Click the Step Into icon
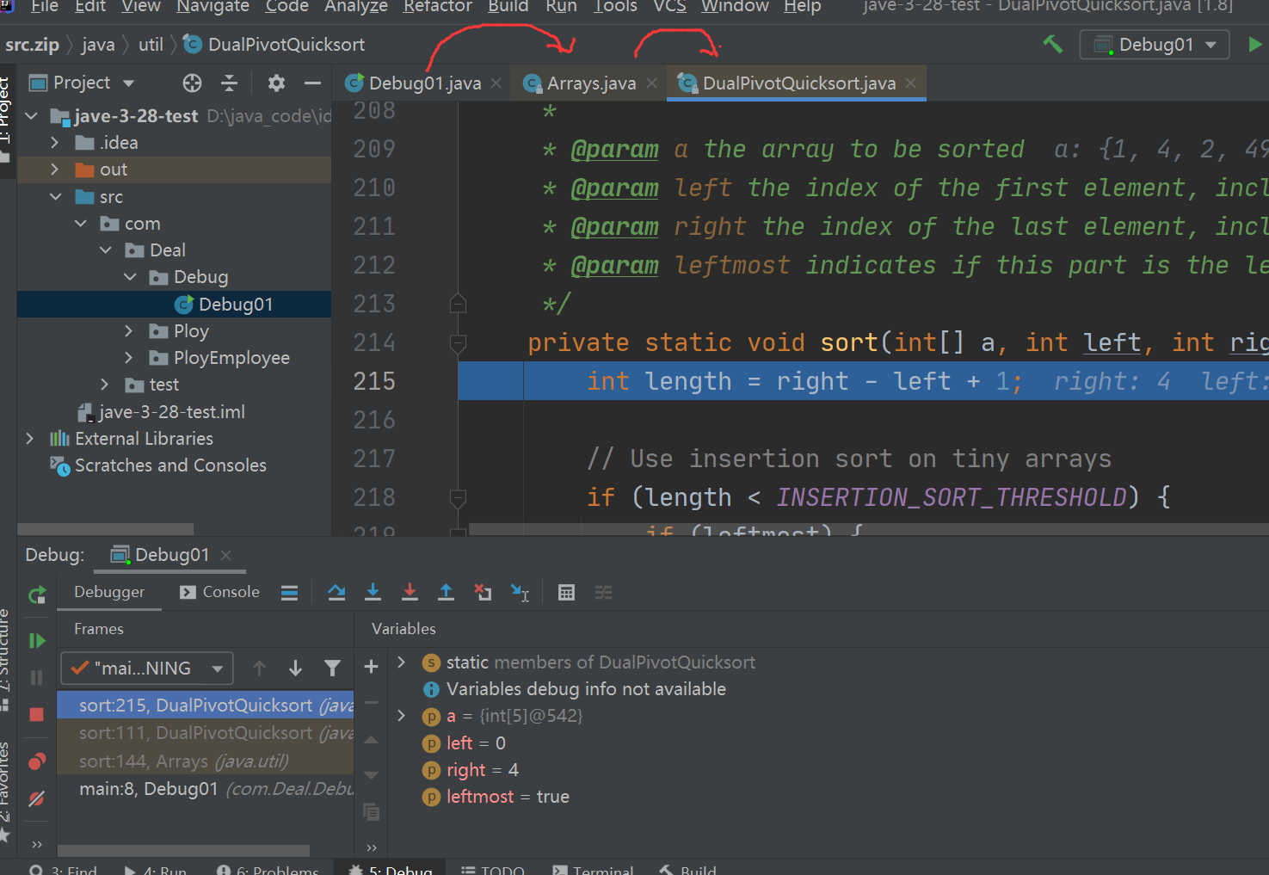This screenshot has height=875, width=1269. tap(373, 592)
